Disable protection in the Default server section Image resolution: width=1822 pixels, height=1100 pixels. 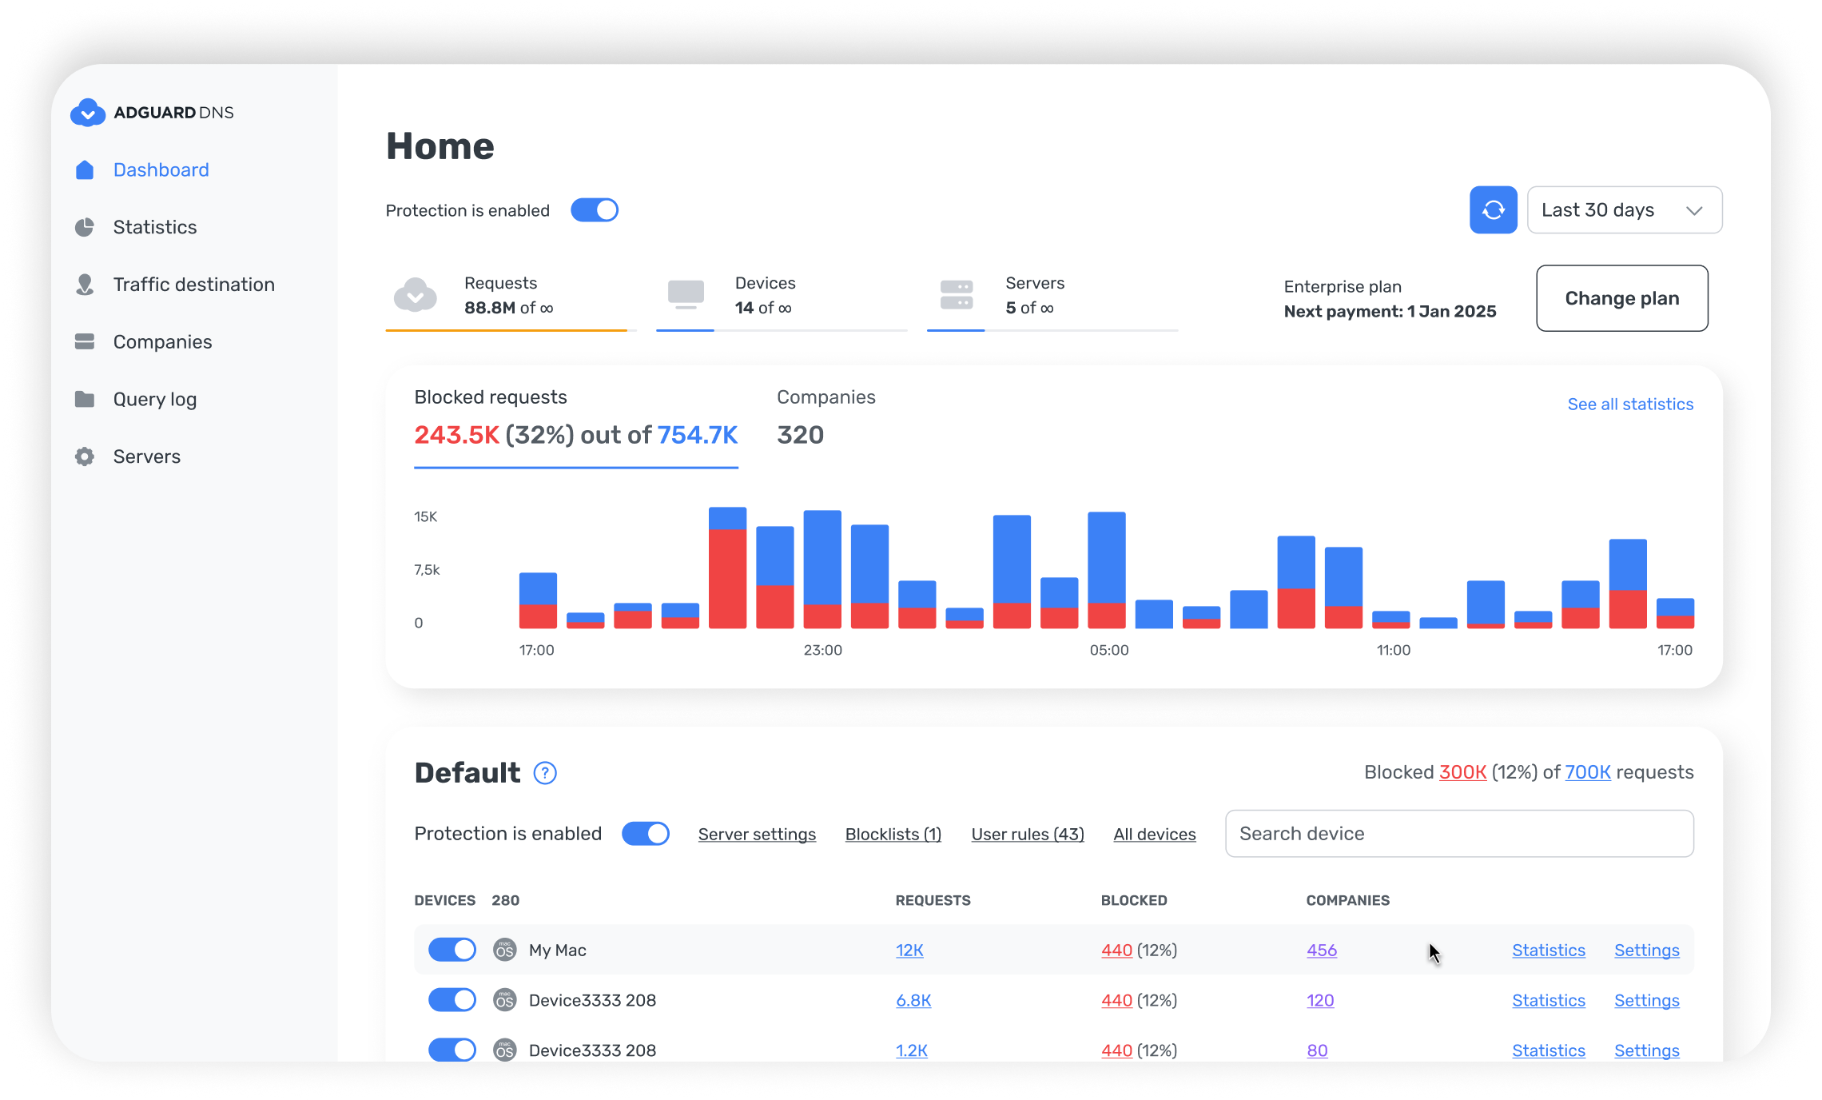tap(645, 833)
